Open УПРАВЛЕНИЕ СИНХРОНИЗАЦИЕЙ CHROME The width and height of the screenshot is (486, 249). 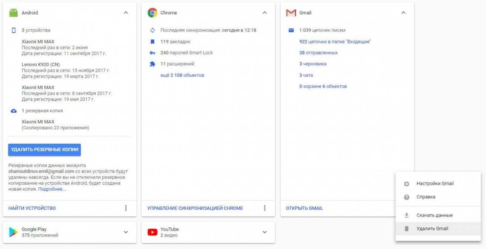pyautogui.click(x=195, y=208)
